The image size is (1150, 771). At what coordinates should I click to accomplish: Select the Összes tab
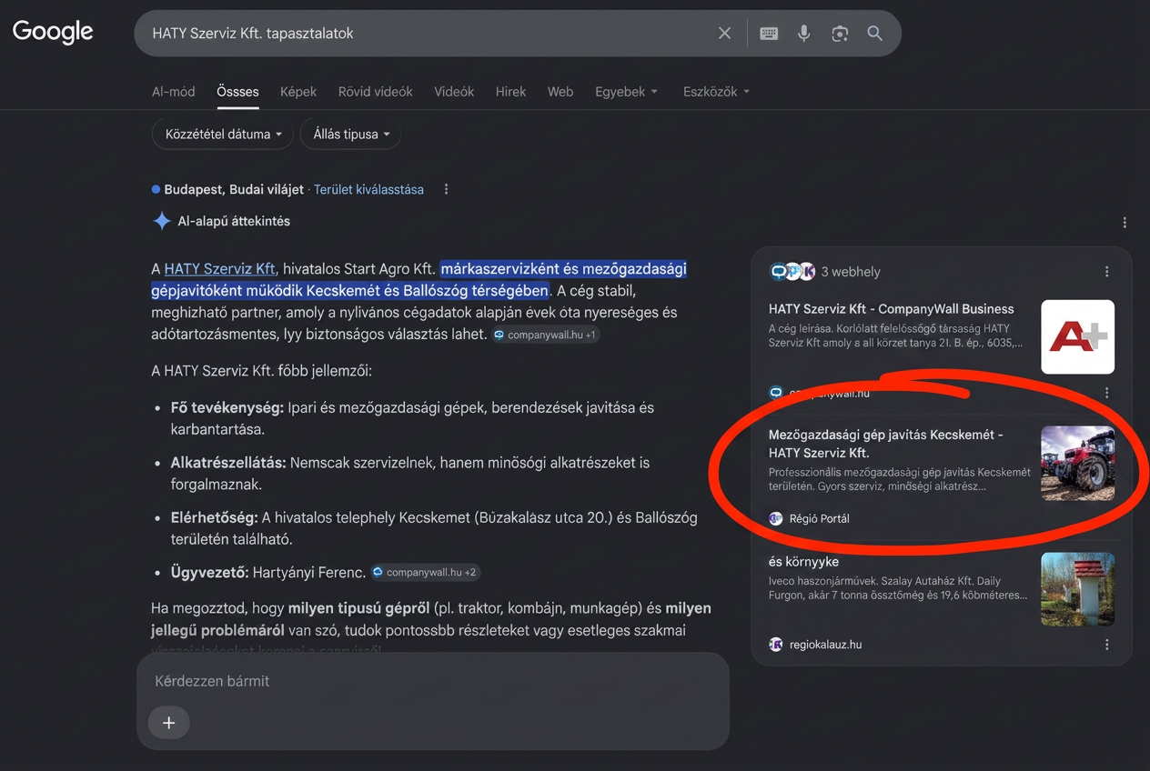coord(237,92)
